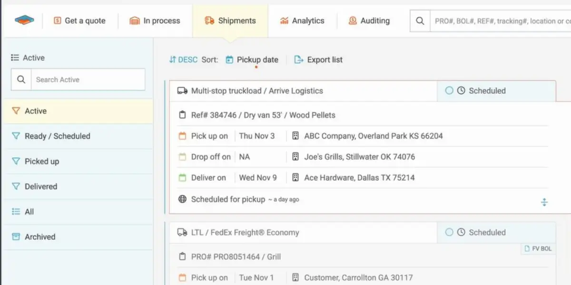Click the calendar icon beside Deliver on
Image resolution: width=571 pixels, height=285 pixels.
pos(182,178)
